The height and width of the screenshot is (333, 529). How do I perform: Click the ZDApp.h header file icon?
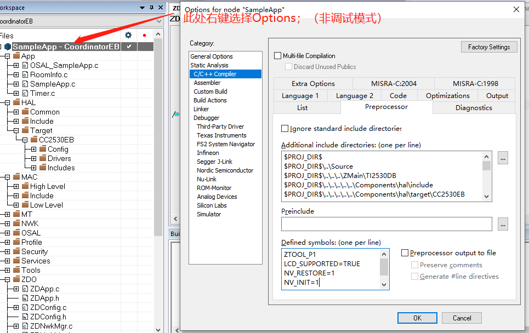pos(25,298)
